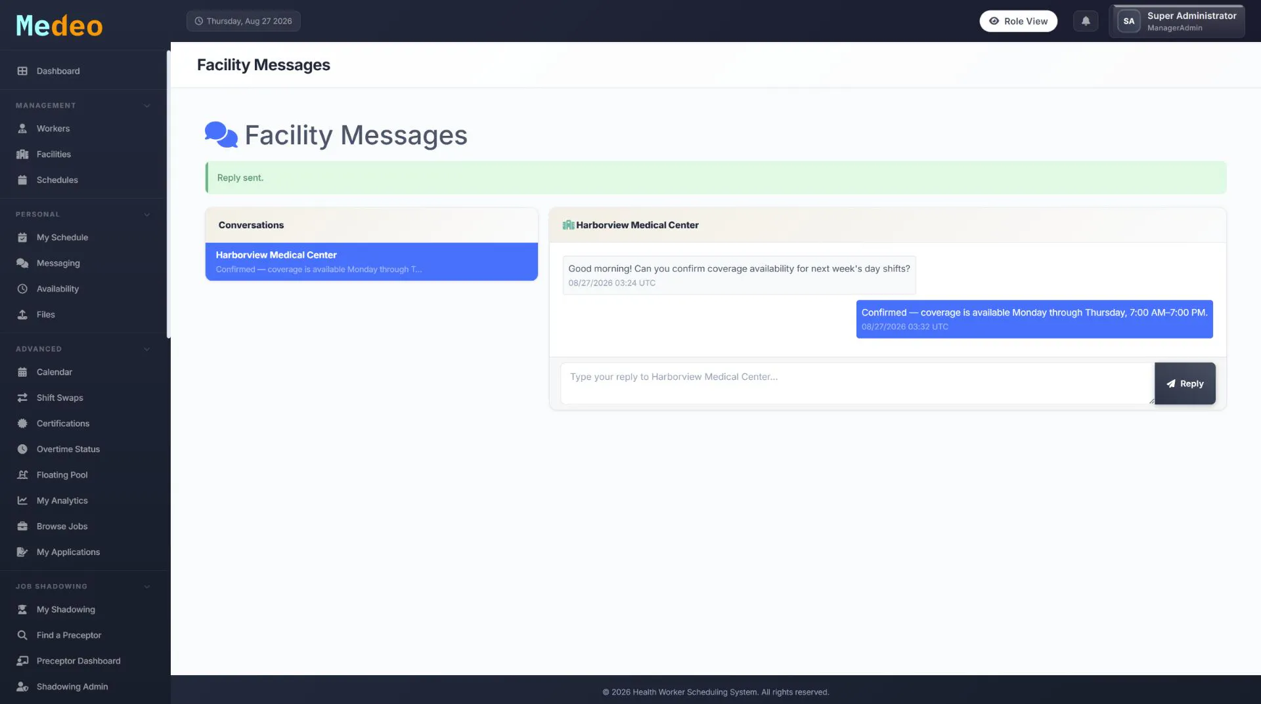Screen dimensions: 1261x704
Task: Click the SA avatar badge
Action: [1128, 21]
